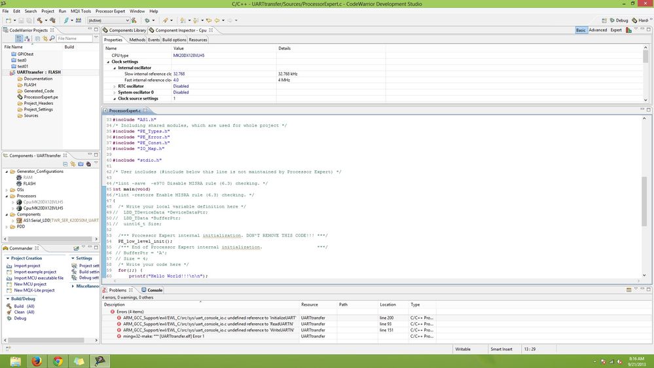Click the blue folder icon in Components panel toolbar

[81, 164]
